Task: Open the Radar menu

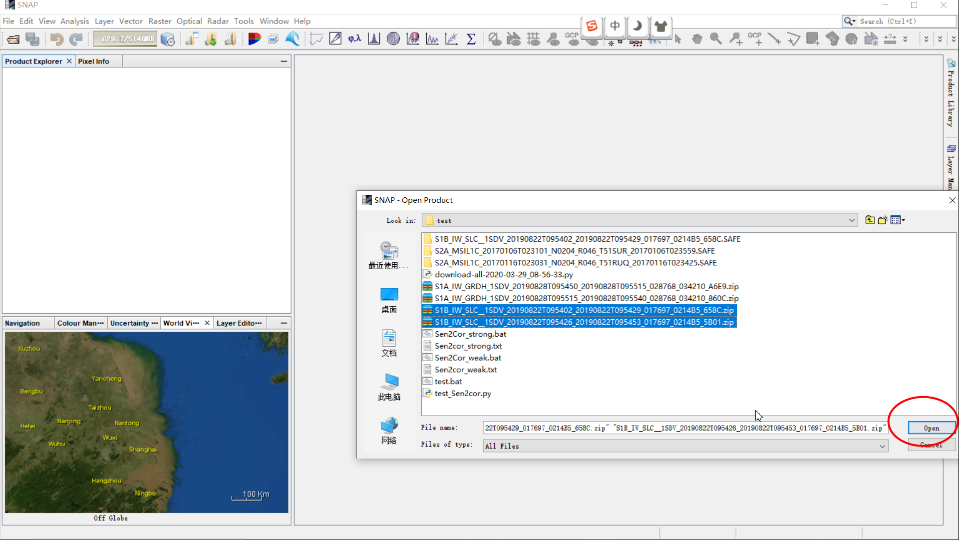Action: [x=218, y=21]
